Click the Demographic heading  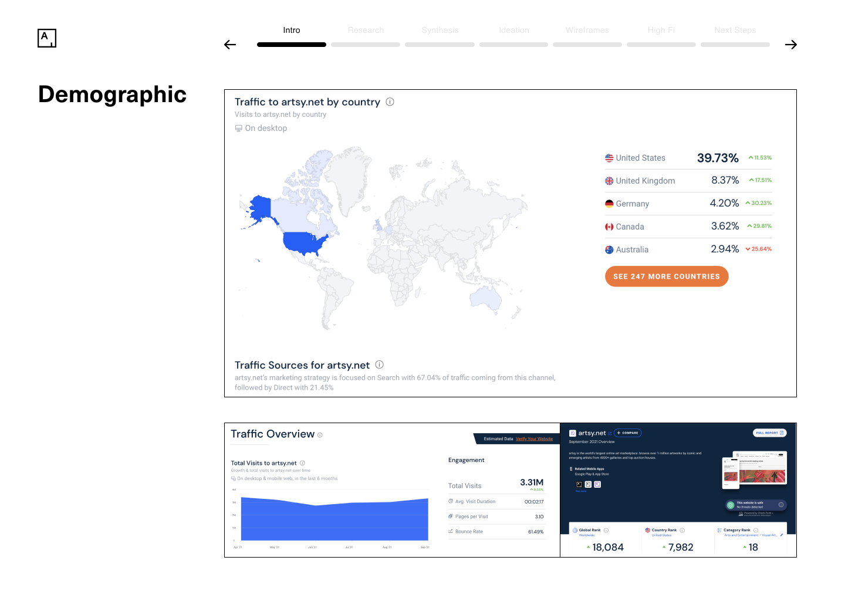point(113,94)
